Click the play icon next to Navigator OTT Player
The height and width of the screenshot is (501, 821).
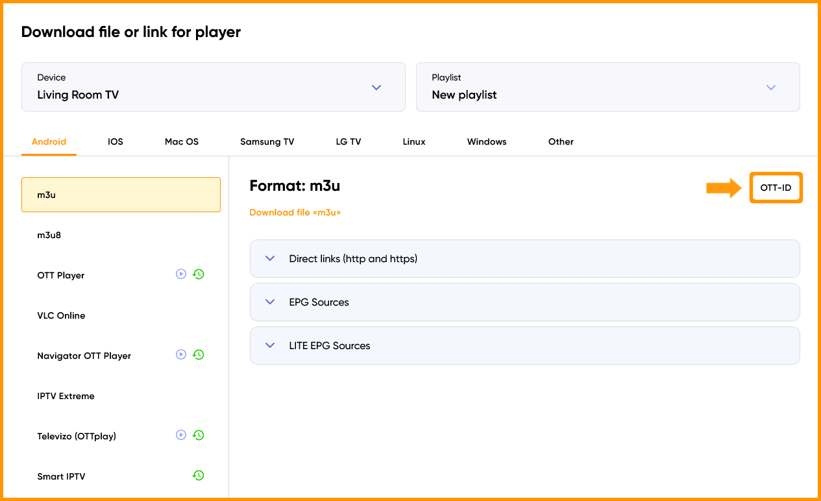coord(181,354)
